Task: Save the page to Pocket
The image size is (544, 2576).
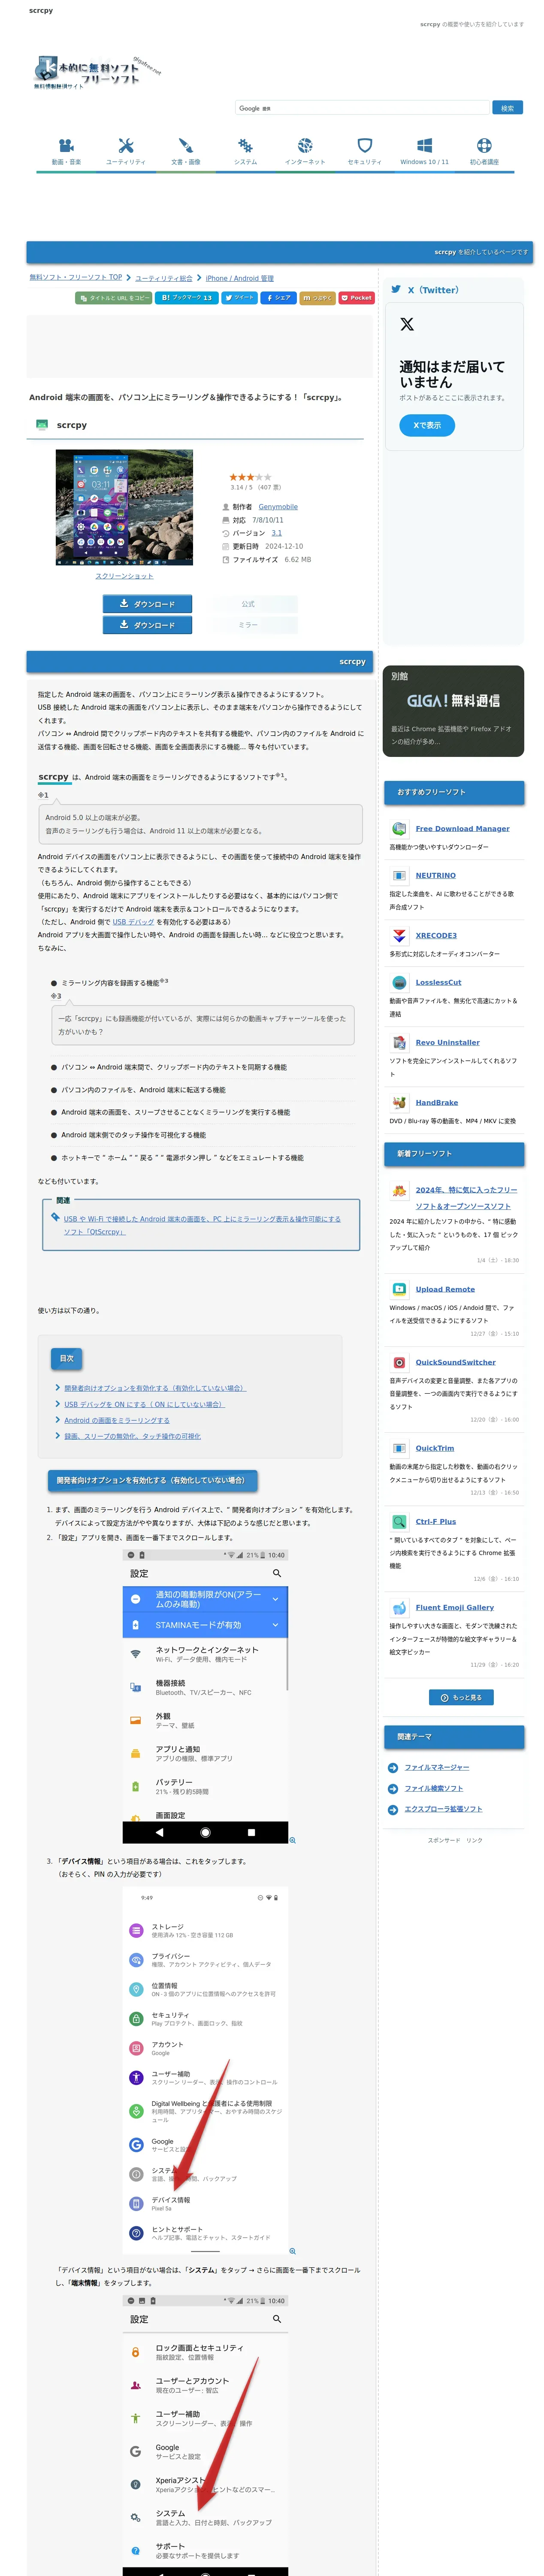Action: coord(356,298)
